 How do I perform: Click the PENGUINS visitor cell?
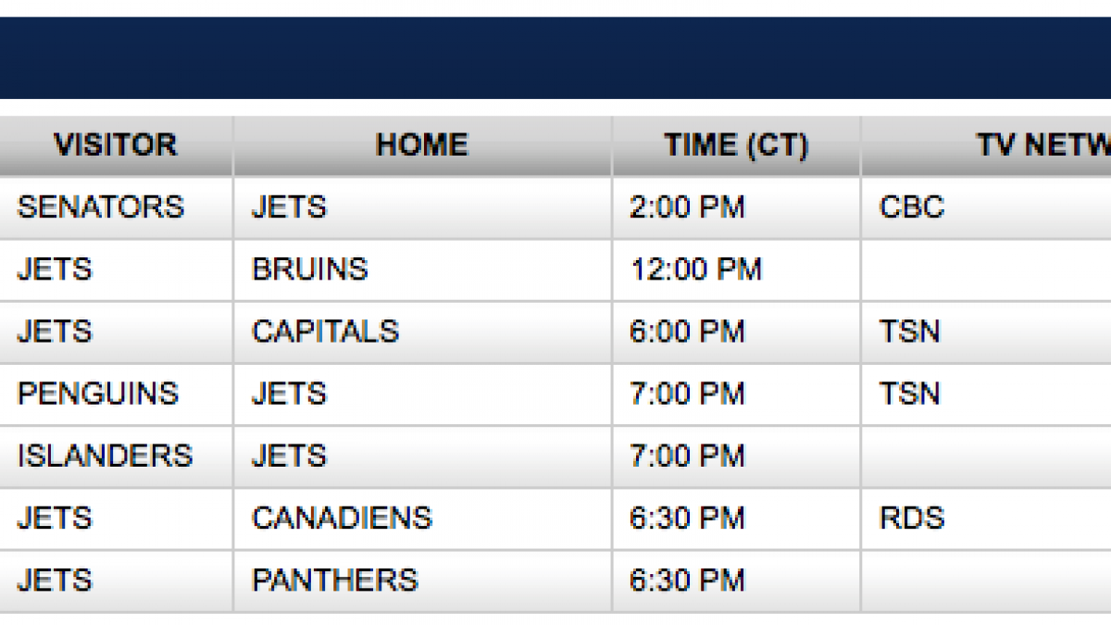pyautogui.click(x=97, y=394)
